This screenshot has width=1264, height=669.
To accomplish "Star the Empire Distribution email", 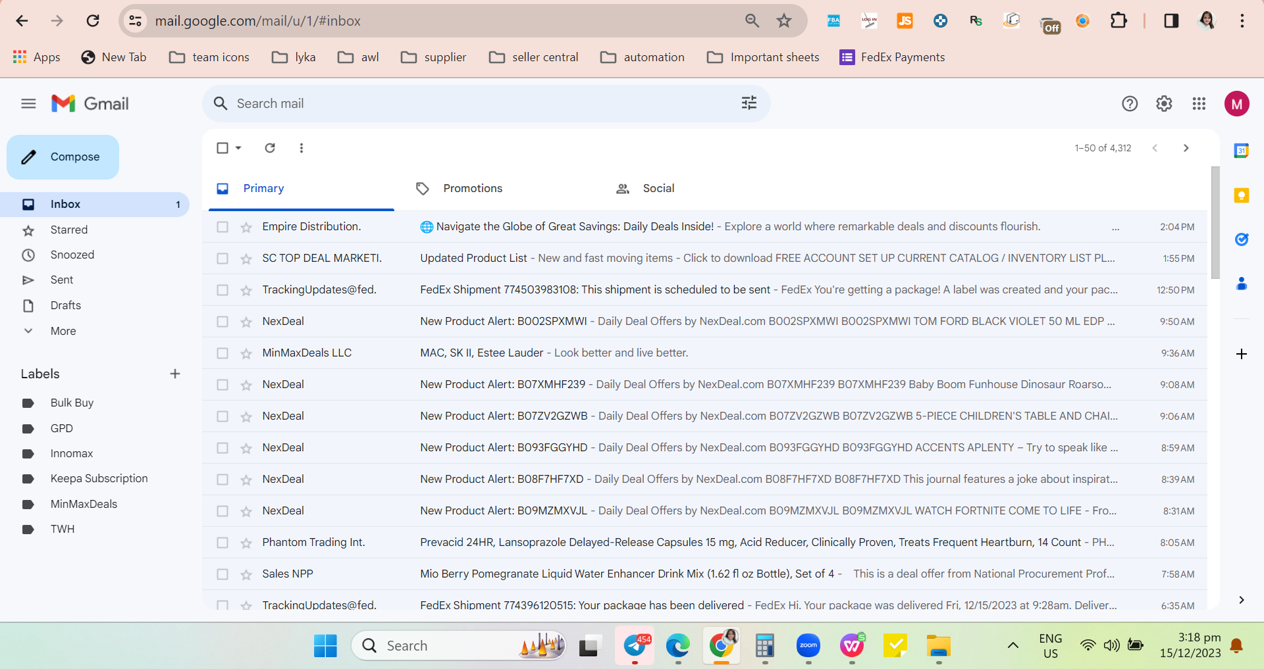I will [246, 227].
